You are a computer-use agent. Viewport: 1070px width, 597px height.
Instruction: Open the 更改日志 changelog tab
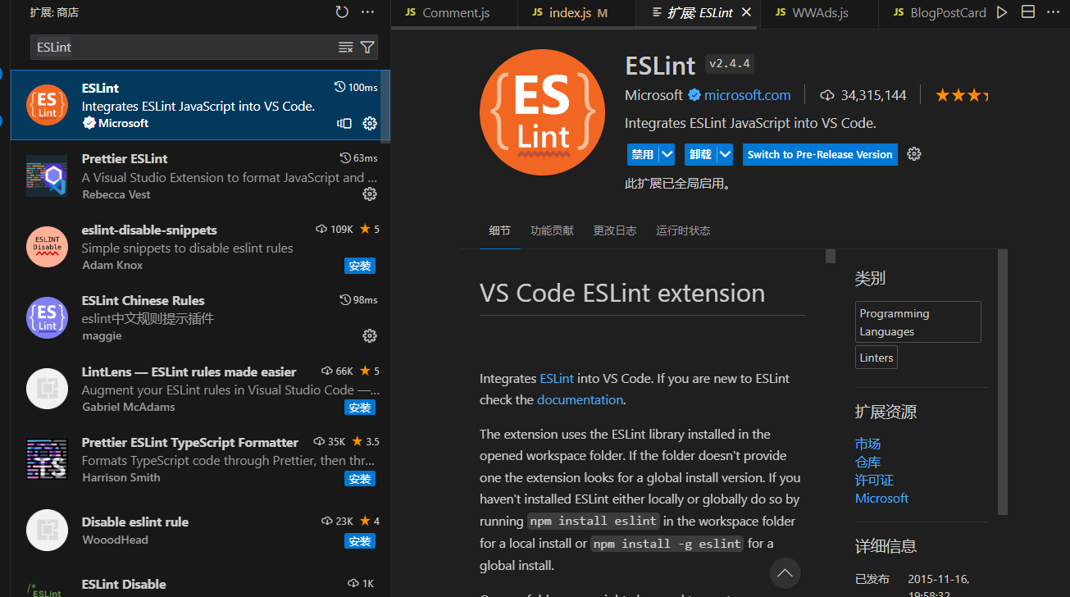point(615,230)
